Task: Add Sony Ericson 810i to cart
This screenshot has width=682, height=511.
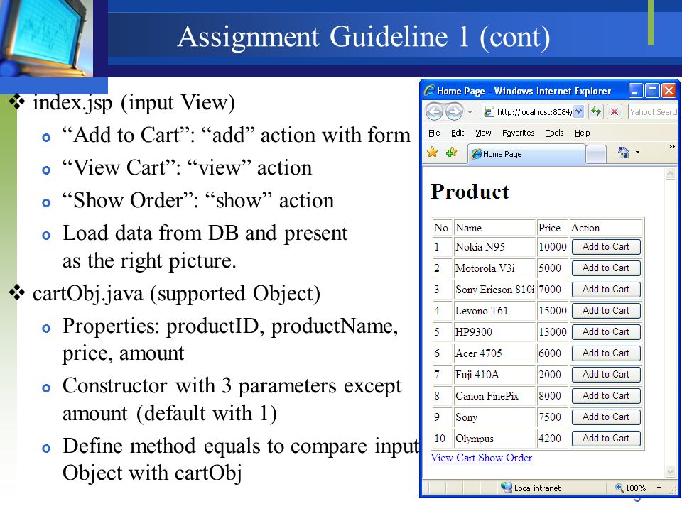Action: (606, 290)
